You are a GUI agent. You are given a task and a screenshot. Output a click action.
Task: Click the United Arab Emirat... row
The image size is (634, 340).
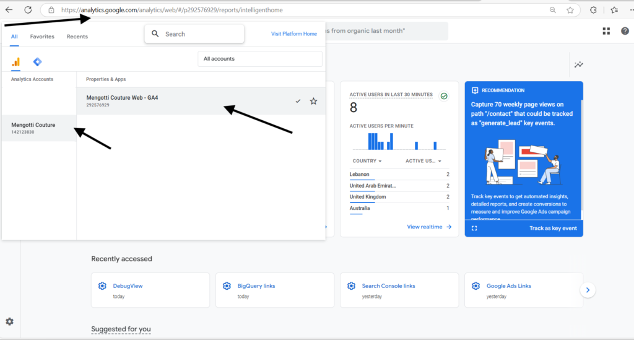click(399, 186)
